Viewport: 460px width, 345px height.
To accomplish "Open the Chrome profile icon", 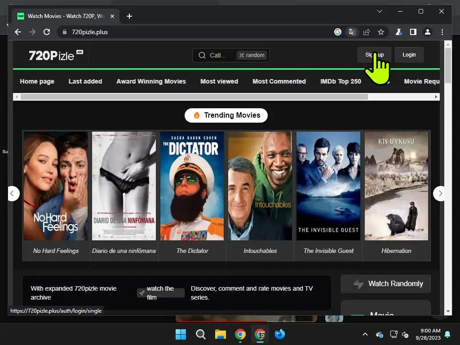I will (x=428, y=32).
